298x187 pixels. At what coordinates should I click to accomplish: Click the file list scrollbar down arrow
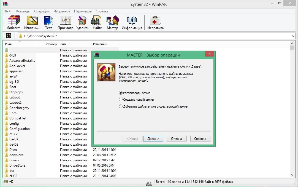[292, 175]
